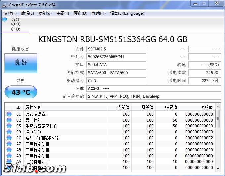This screenshot has height=176, width=225.
Task: Click the 属性名称 column header
Action: click(x=34, y=107)
